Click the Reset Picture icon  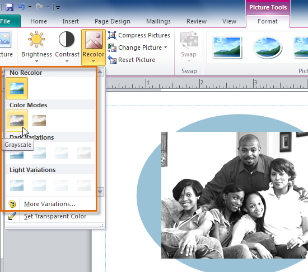(112, 60)
